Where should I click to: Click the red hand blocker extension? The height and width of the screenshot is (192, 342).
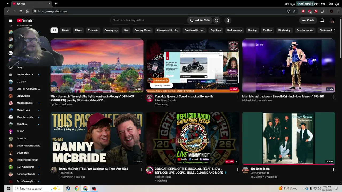(303, 11)
